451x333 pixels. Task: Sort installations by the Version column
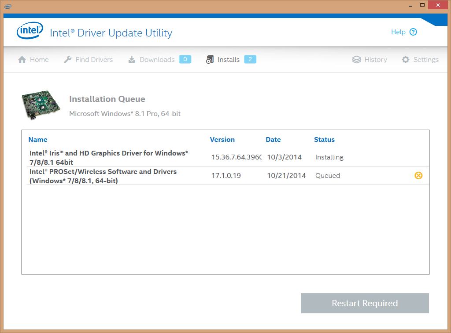(222, 139)
